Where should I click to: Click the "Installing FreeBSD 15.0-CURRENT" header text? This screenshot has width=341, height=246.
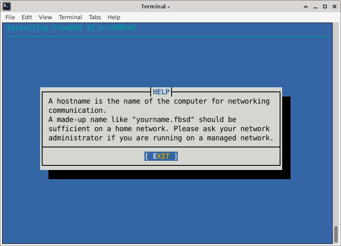pos(71,28)
